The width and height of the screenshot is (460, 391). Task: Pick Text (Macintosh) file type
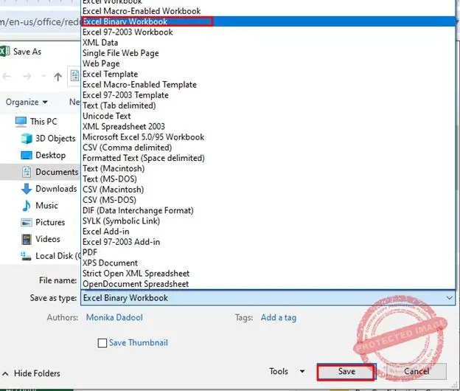(x=268, y=168)
